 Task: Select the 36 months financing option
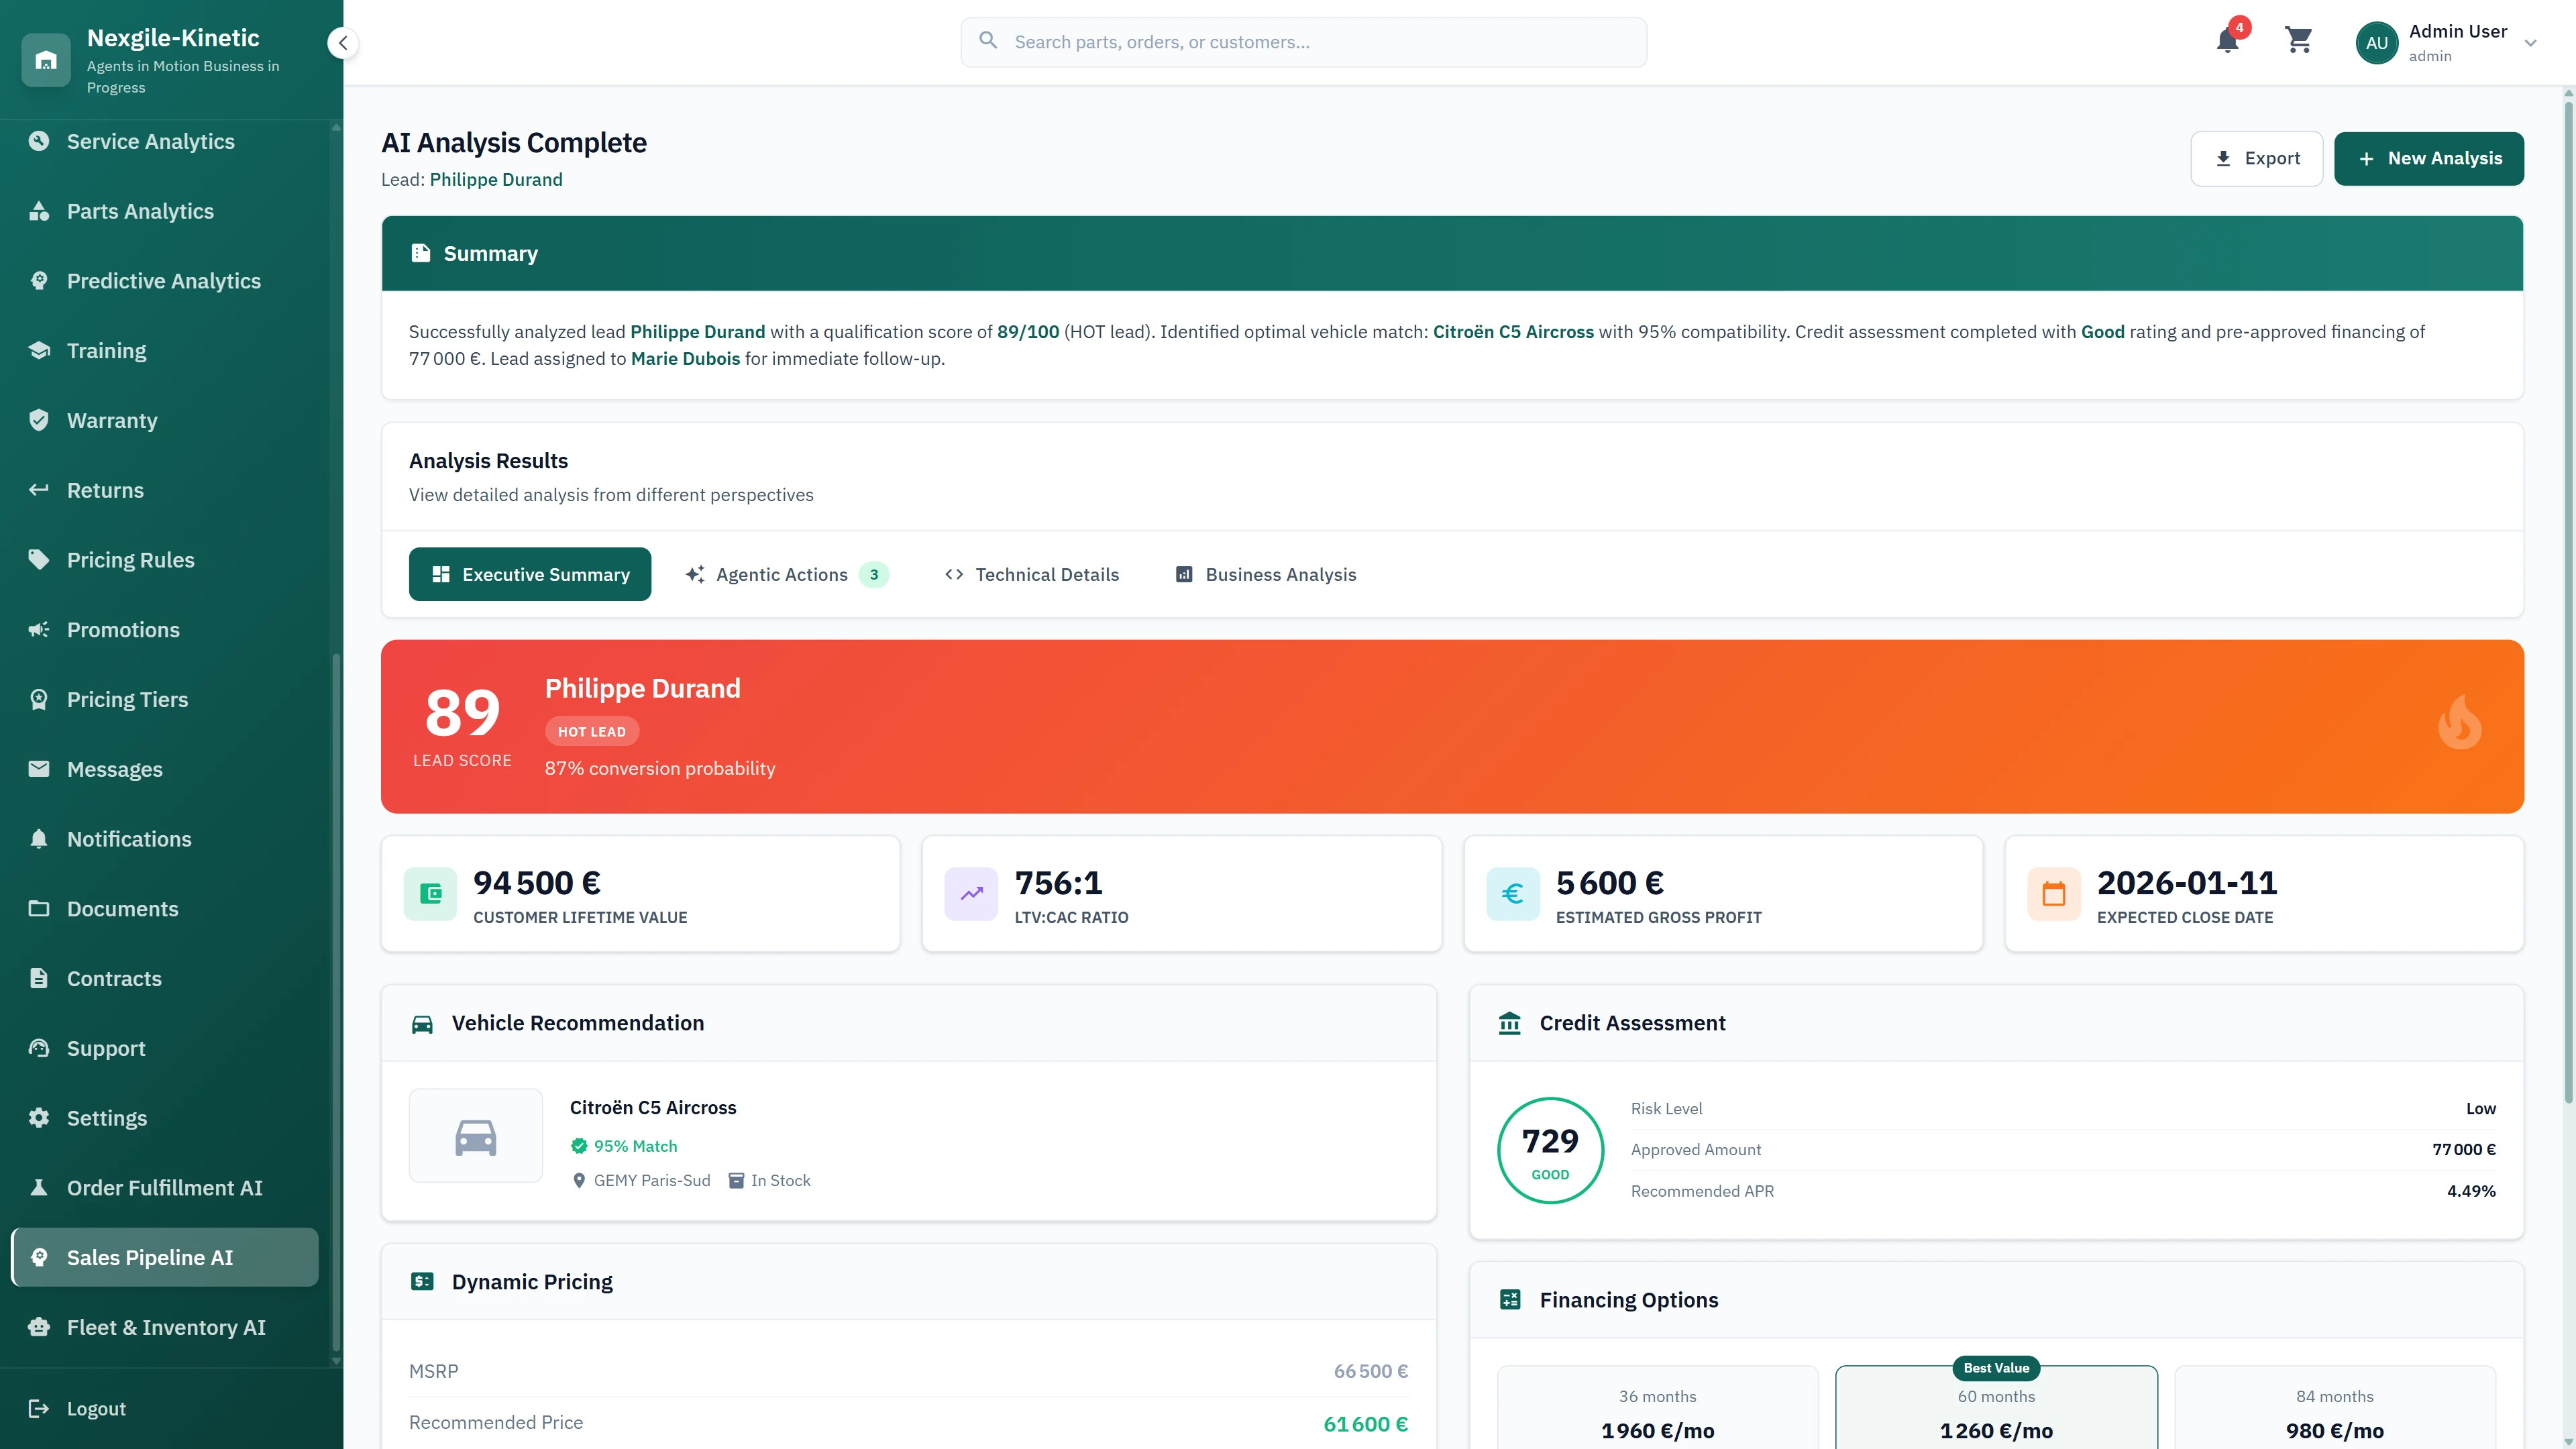[x=1657, y=1410]
